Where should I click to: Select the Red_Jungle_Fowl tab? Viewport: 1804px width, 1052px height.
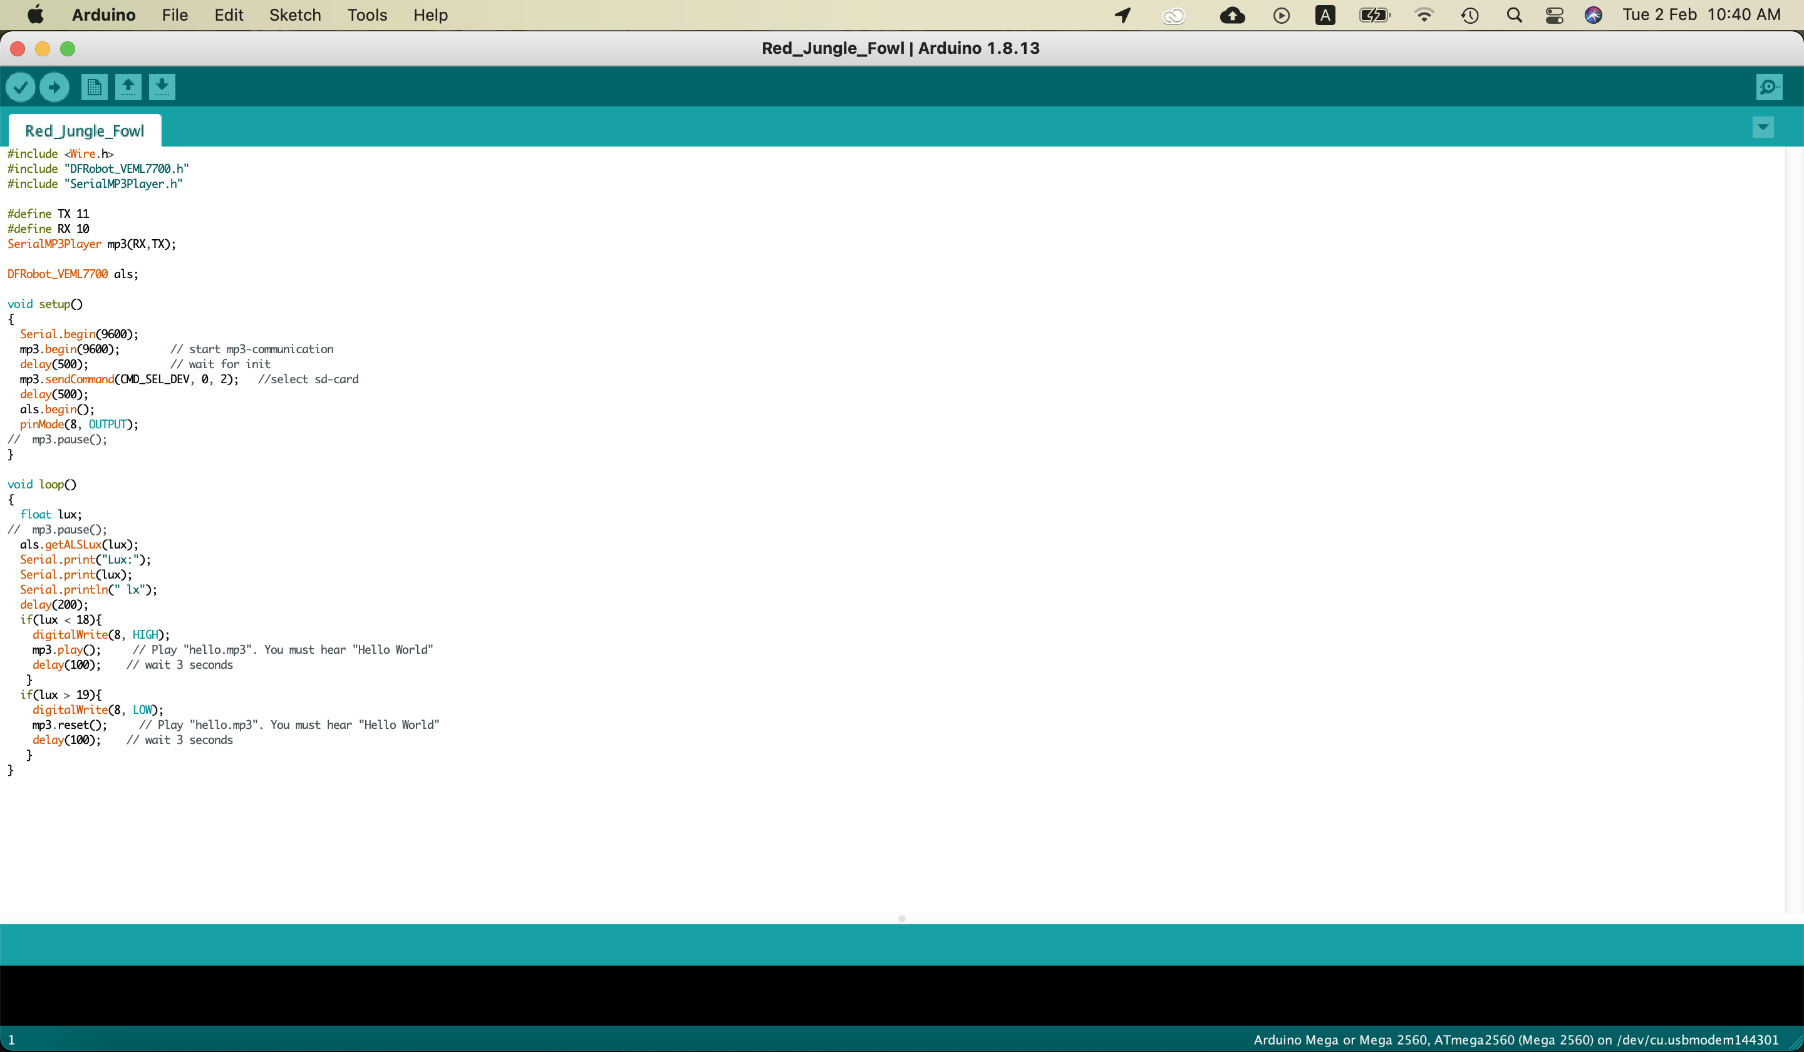click(84, 130)
